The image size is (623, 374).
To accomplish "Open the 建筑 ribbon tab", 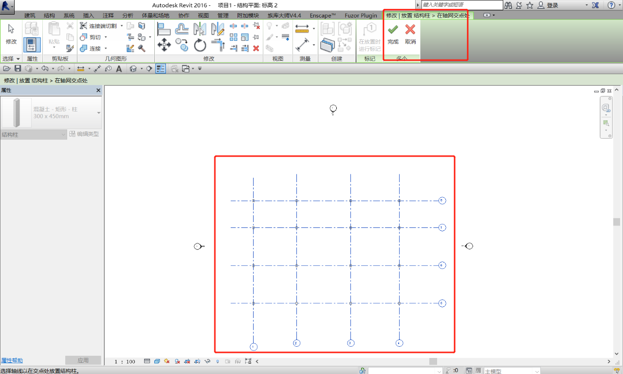I will coord(30,16).
